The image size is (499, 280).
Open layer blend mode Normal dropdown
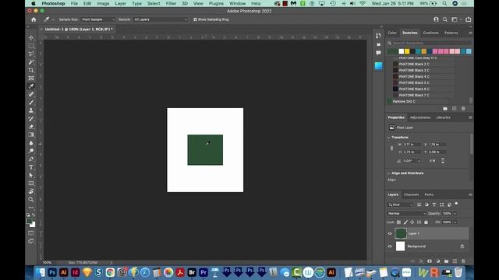pos(407,214)
